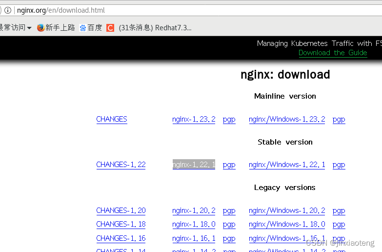Open the 新手上路 Firefox bookmark
382x252 pixels.
click(56, 27)
